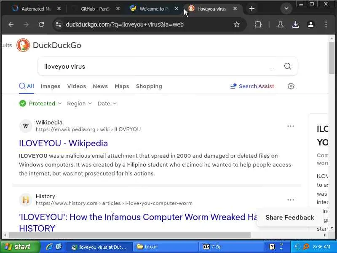
Task: Select the iloveyou virus at Duc... taskbar button
Action: coord(99,247)
